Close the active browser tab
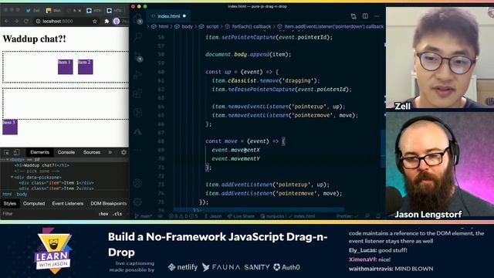This screenshot has height=278, width=494. click(x=80, y=10)
